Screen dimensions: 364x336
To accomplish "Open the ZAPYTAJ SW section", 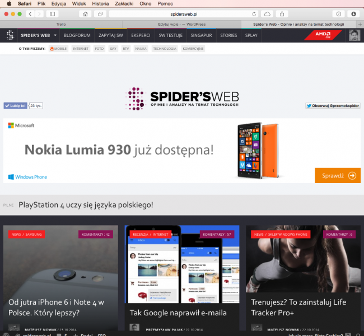I will [x=111, y=35].
